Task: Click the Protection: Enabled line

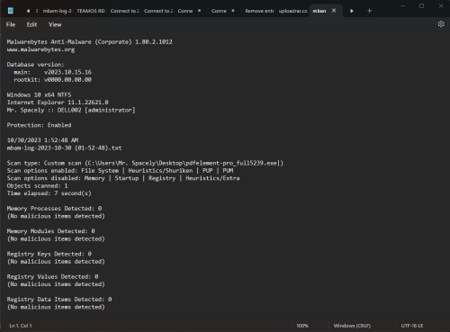Action: click(x=39, y=125)
